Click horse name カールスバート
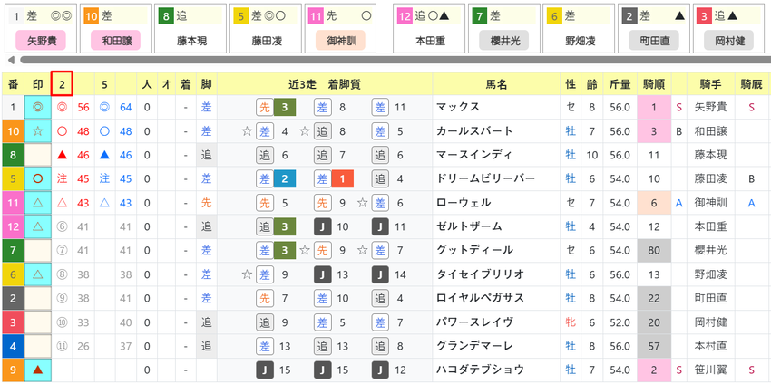Image resolution: width=771 pixels, height=384 pixels. [x=474, y=131]
